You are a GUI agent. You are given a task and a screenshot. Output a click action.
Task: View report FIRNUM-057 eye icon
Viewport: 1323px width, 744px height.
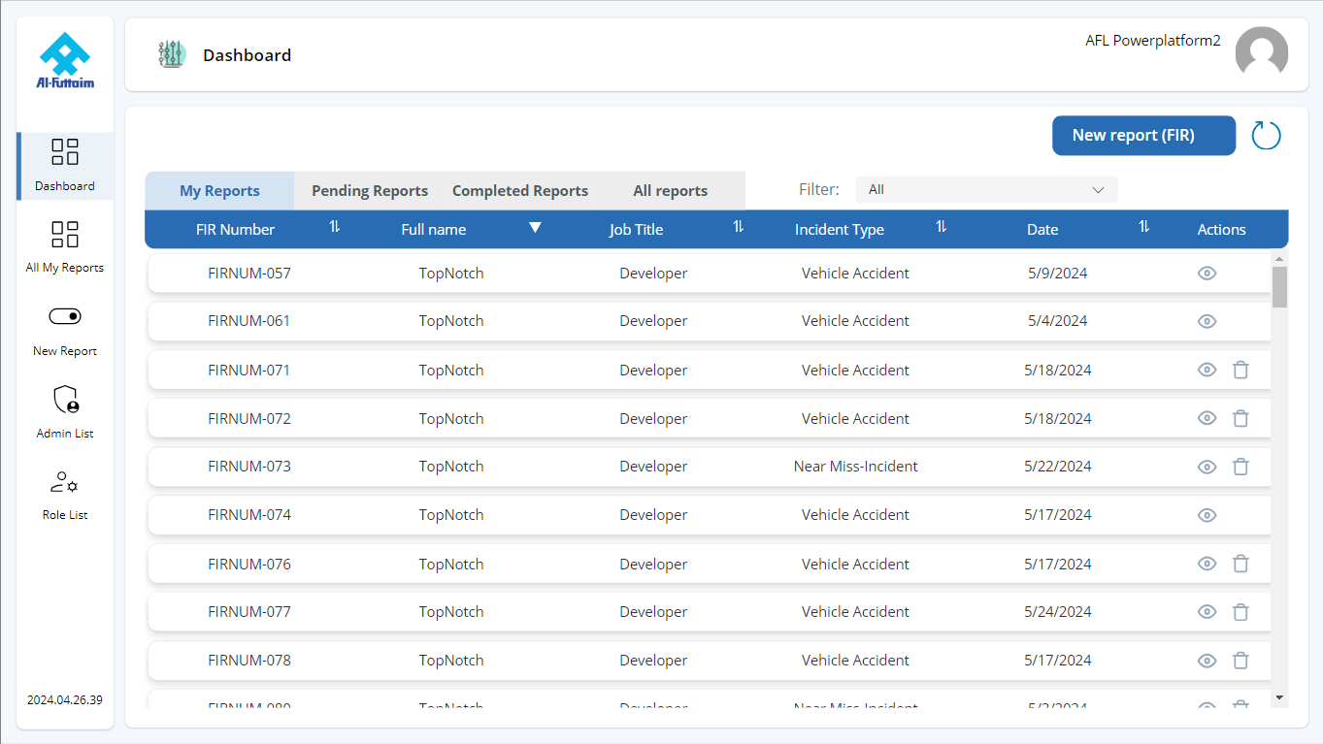1207,274
